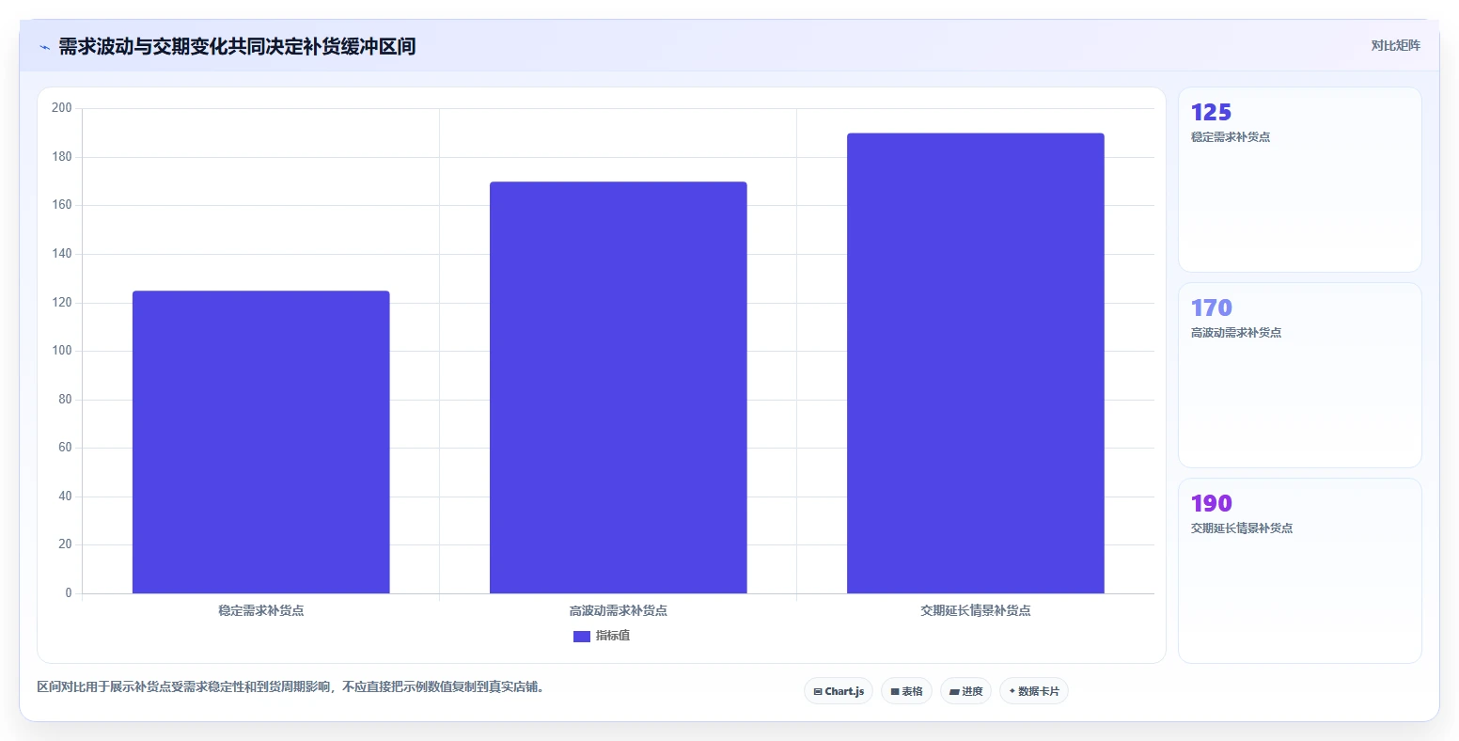Click the 指标值 legend color box
The image size is (1459, 741).
coord(582,637)
